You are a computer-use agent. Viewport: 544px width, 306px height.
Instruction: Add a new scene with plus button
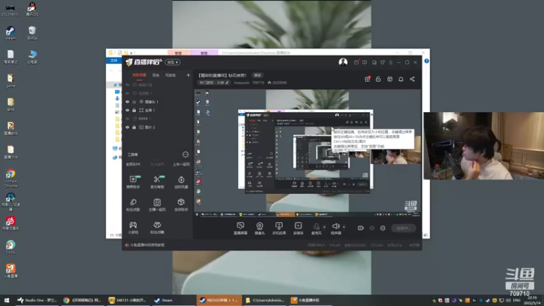[188, 75]
